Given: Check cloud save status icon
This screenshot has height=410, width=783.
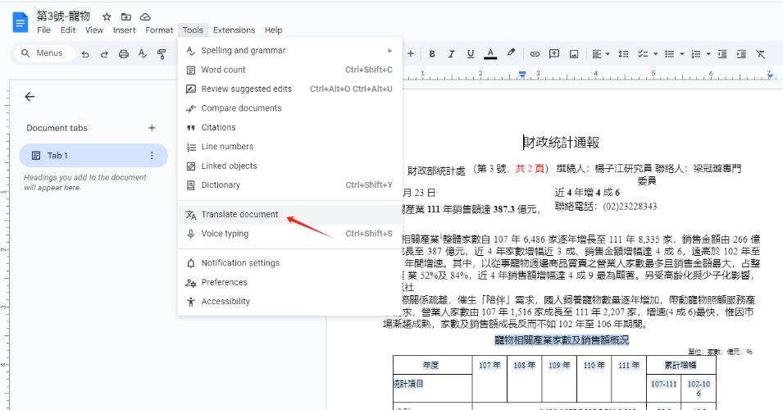Looking at the screenshot, I should (145, 17).
